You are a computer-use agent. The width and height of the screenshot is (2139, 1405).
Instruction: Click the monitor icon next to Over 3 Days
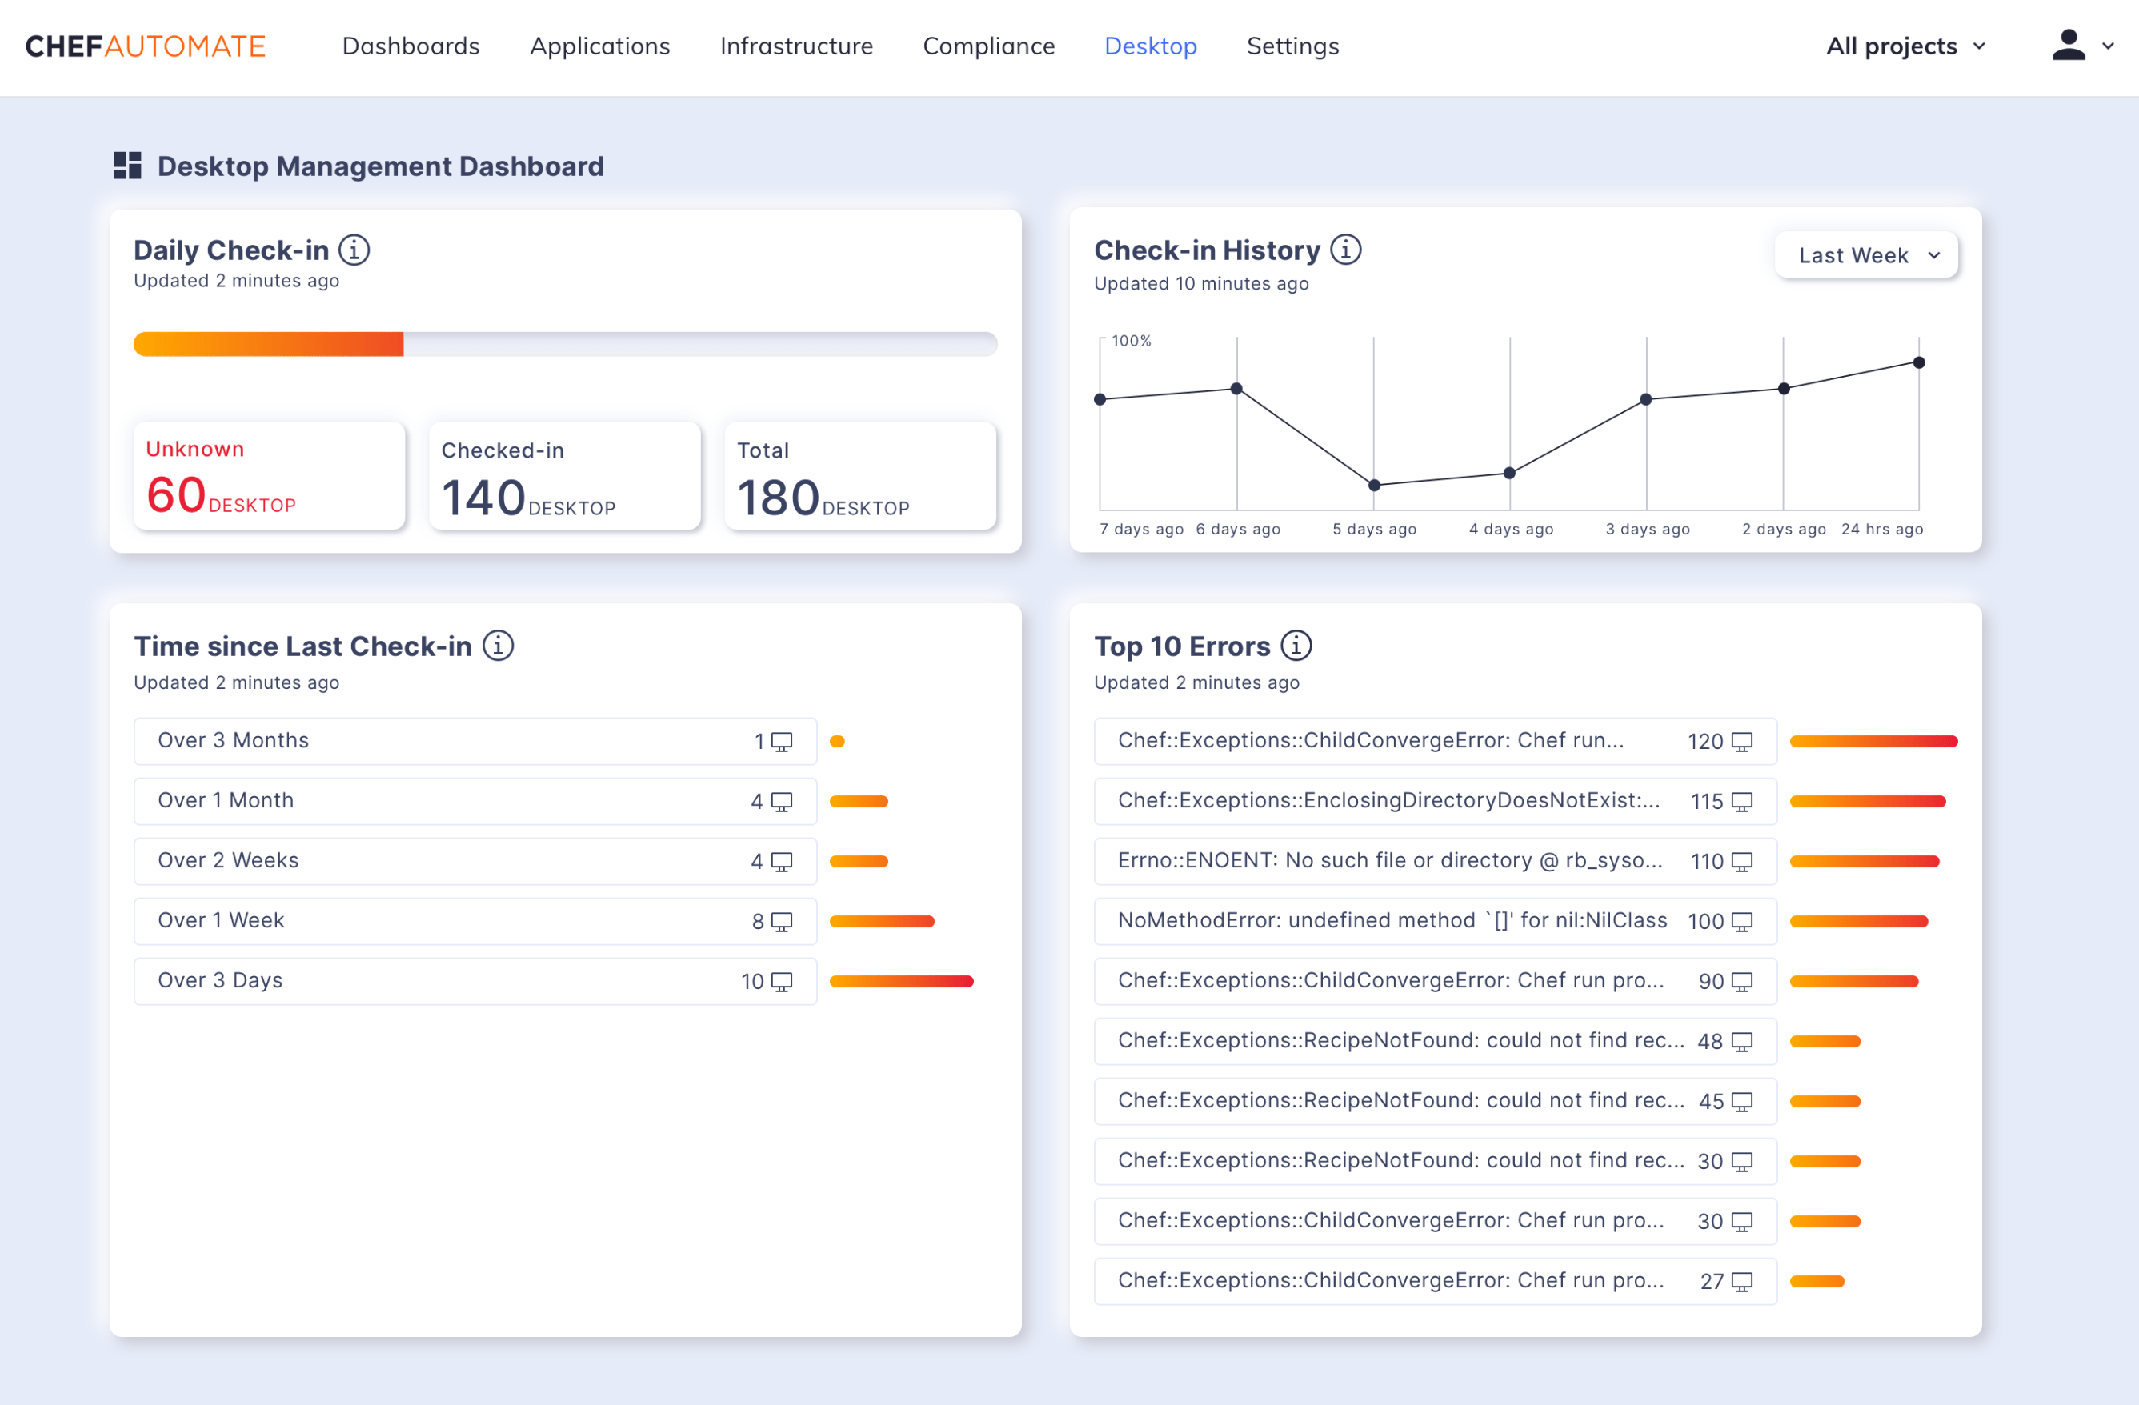coord(783,981)
